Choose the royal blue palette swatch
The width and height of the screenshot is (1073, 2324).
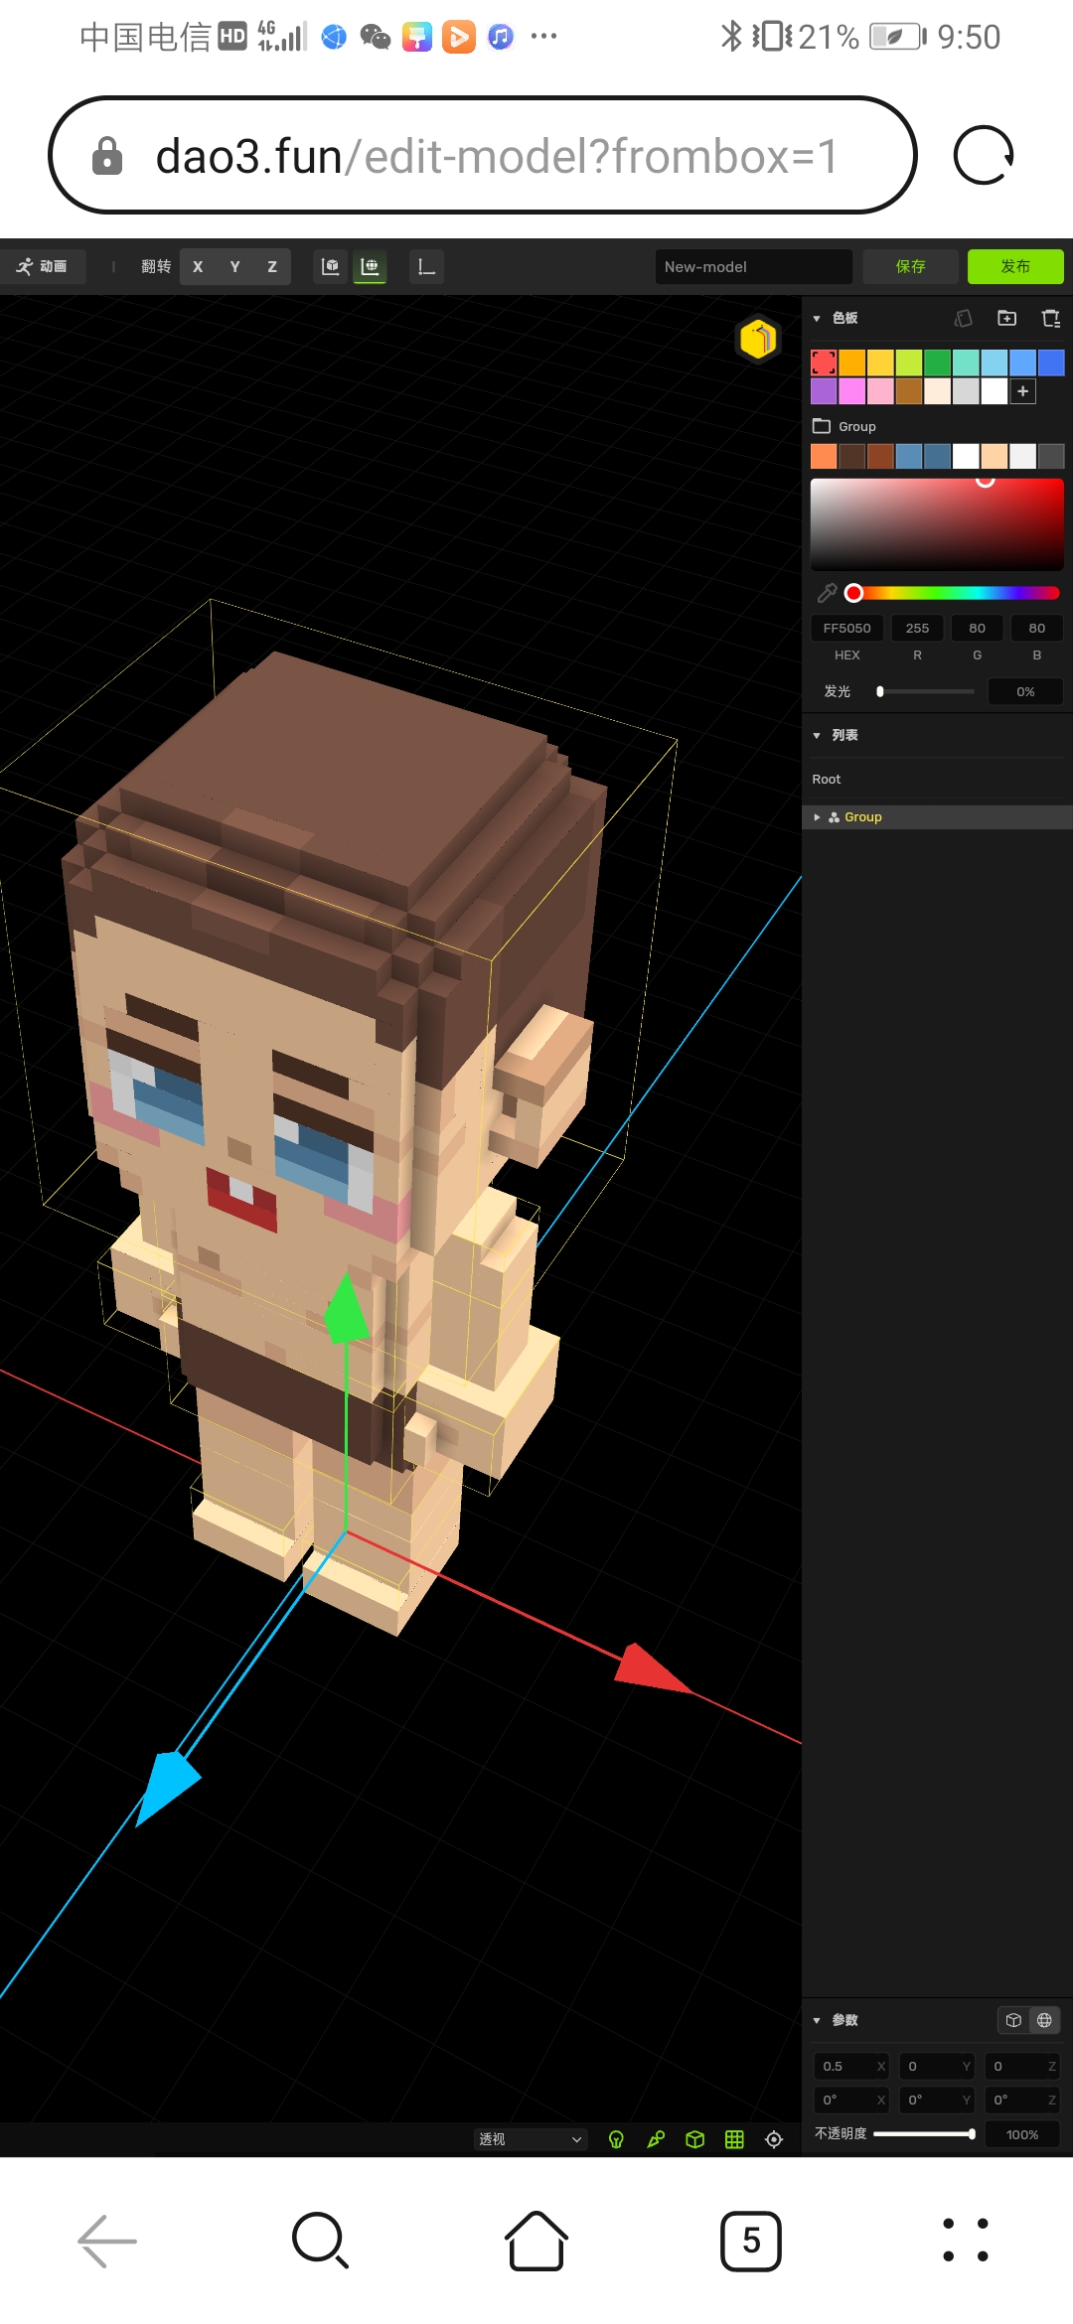pos(1051,363)
